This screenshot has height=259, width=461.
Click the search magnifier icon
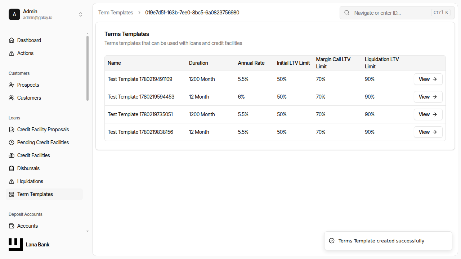click(347, 13)
